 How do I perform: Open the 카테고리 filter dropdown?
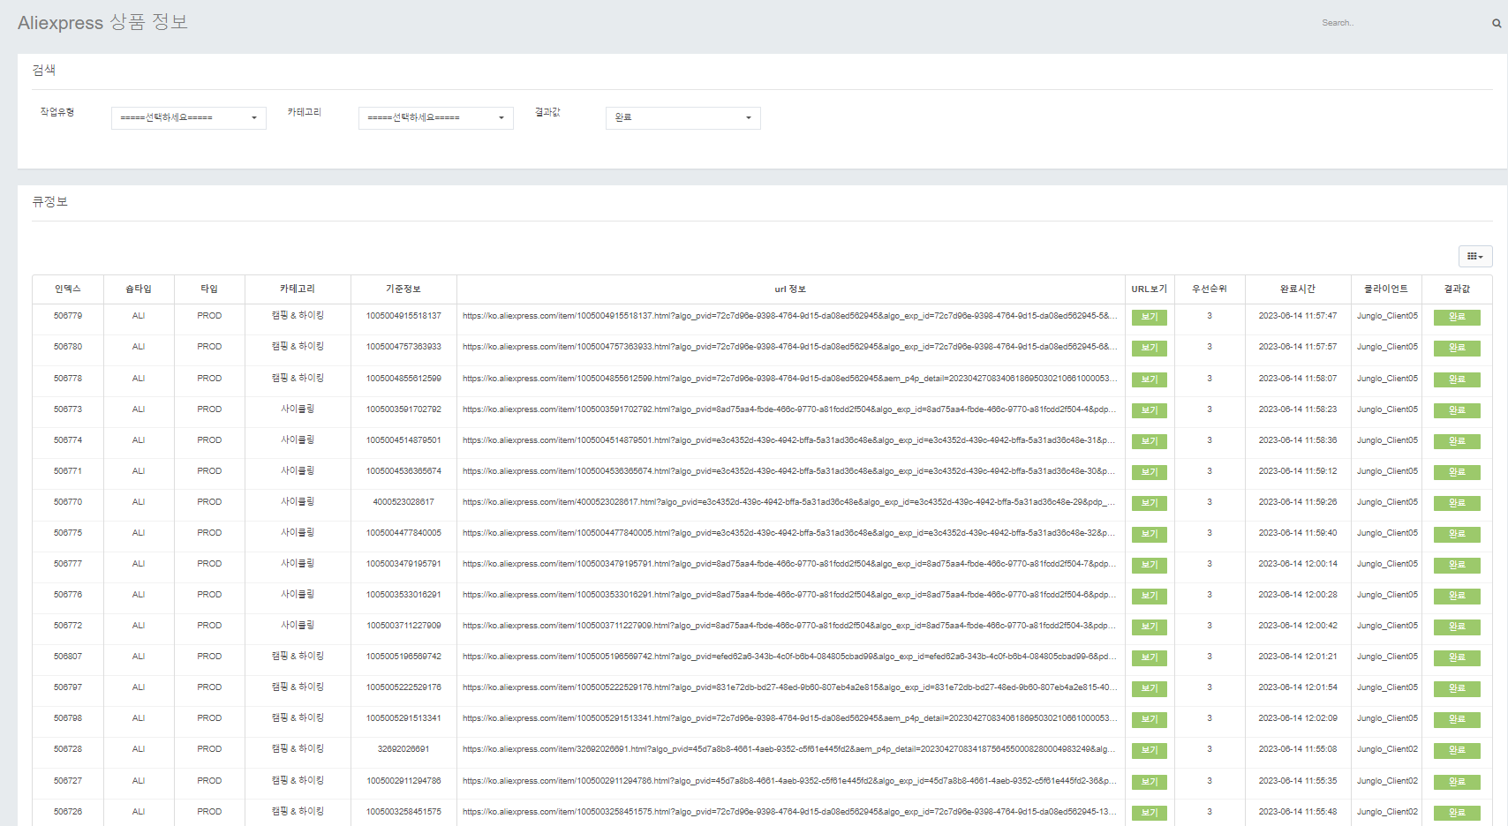(x=435, y=118)
